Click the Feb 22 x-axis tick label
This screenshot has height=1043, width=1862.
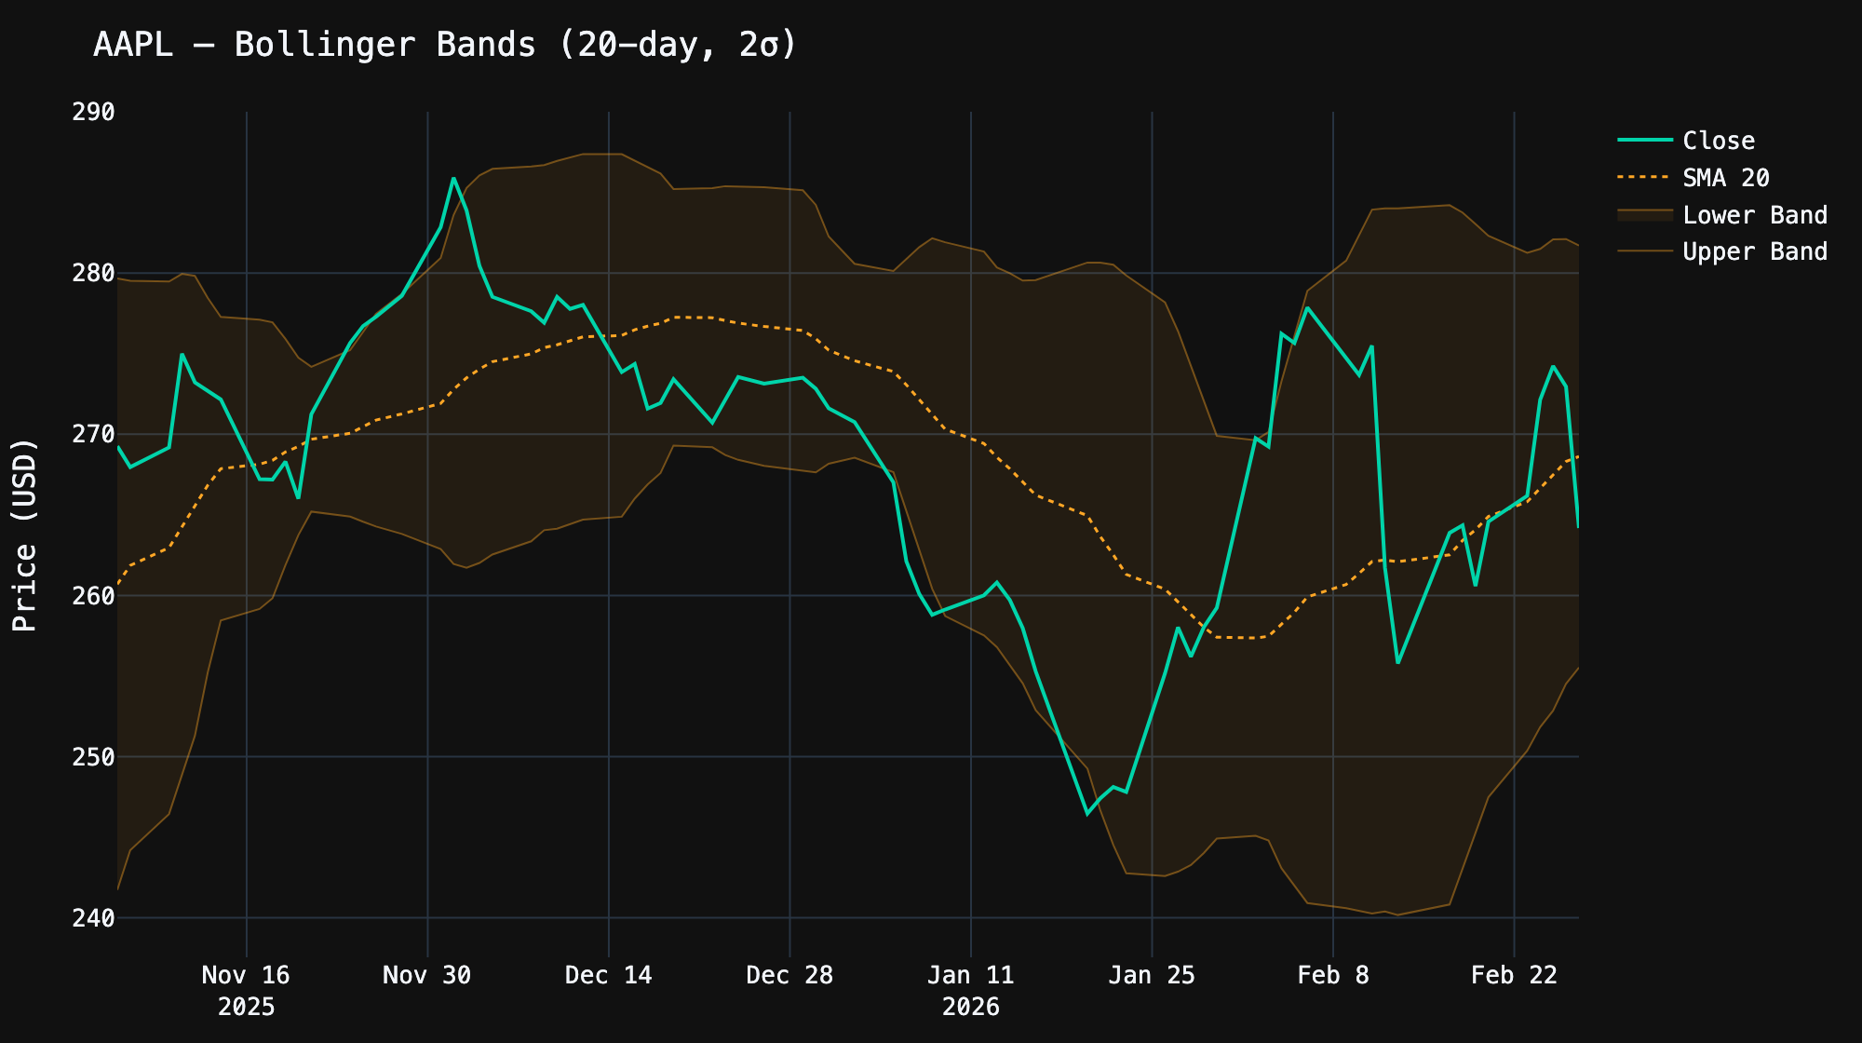tap(1514, 976)
